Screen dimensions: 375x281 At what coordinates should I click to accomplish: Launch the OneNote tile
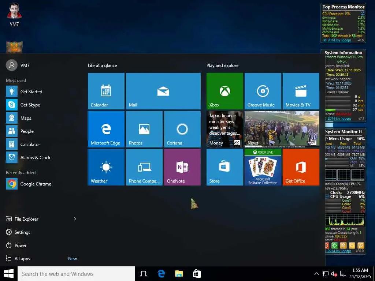click(182, 167)
